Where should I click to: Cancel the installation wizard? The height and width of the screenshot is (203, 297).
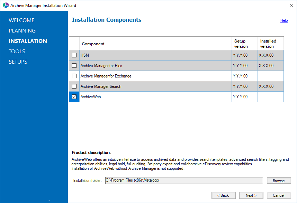(279, 195)
